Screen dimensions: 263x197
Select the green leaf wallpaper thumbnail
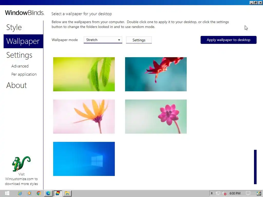click(84, 74)
